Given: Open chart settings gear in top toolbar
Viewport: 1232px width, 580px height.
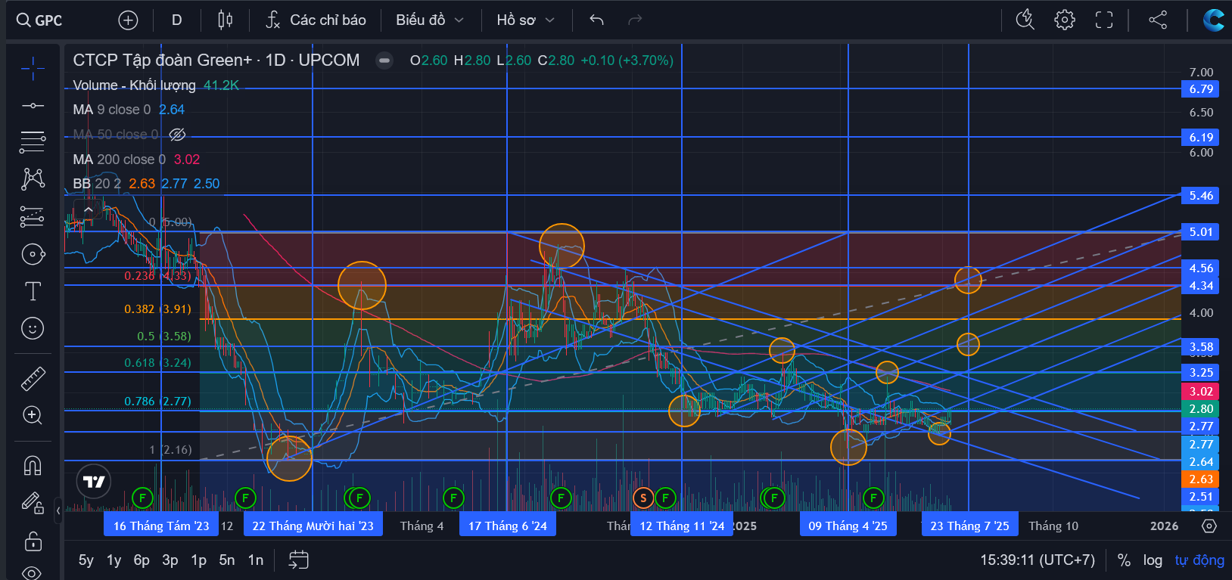Looking at the screenshot, I should click(x=1065, y=20).
